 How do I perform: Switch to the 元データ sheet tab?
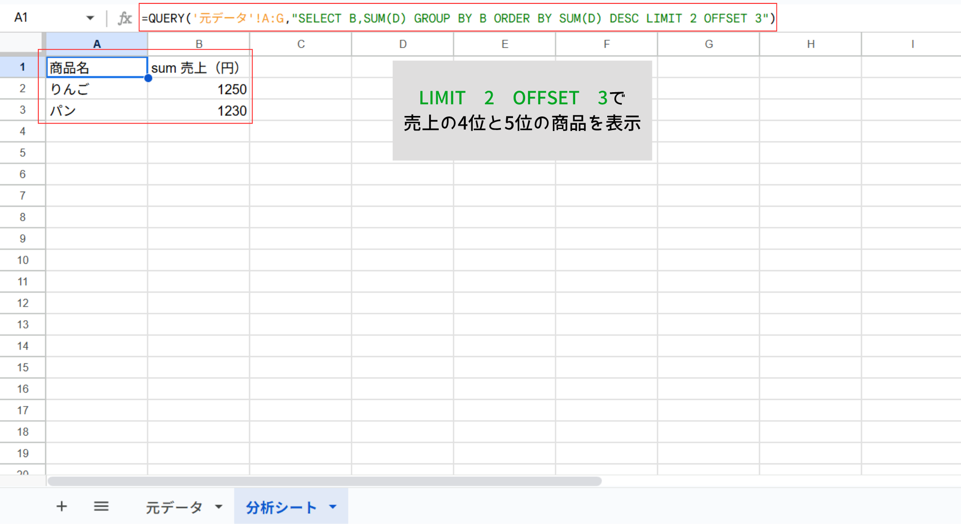point(174,507)
